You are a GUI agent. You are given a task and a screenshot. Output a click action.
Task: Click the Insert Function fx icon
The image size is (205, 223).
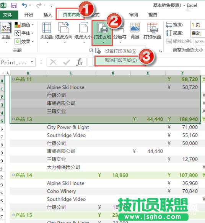[x=79, y=62]
